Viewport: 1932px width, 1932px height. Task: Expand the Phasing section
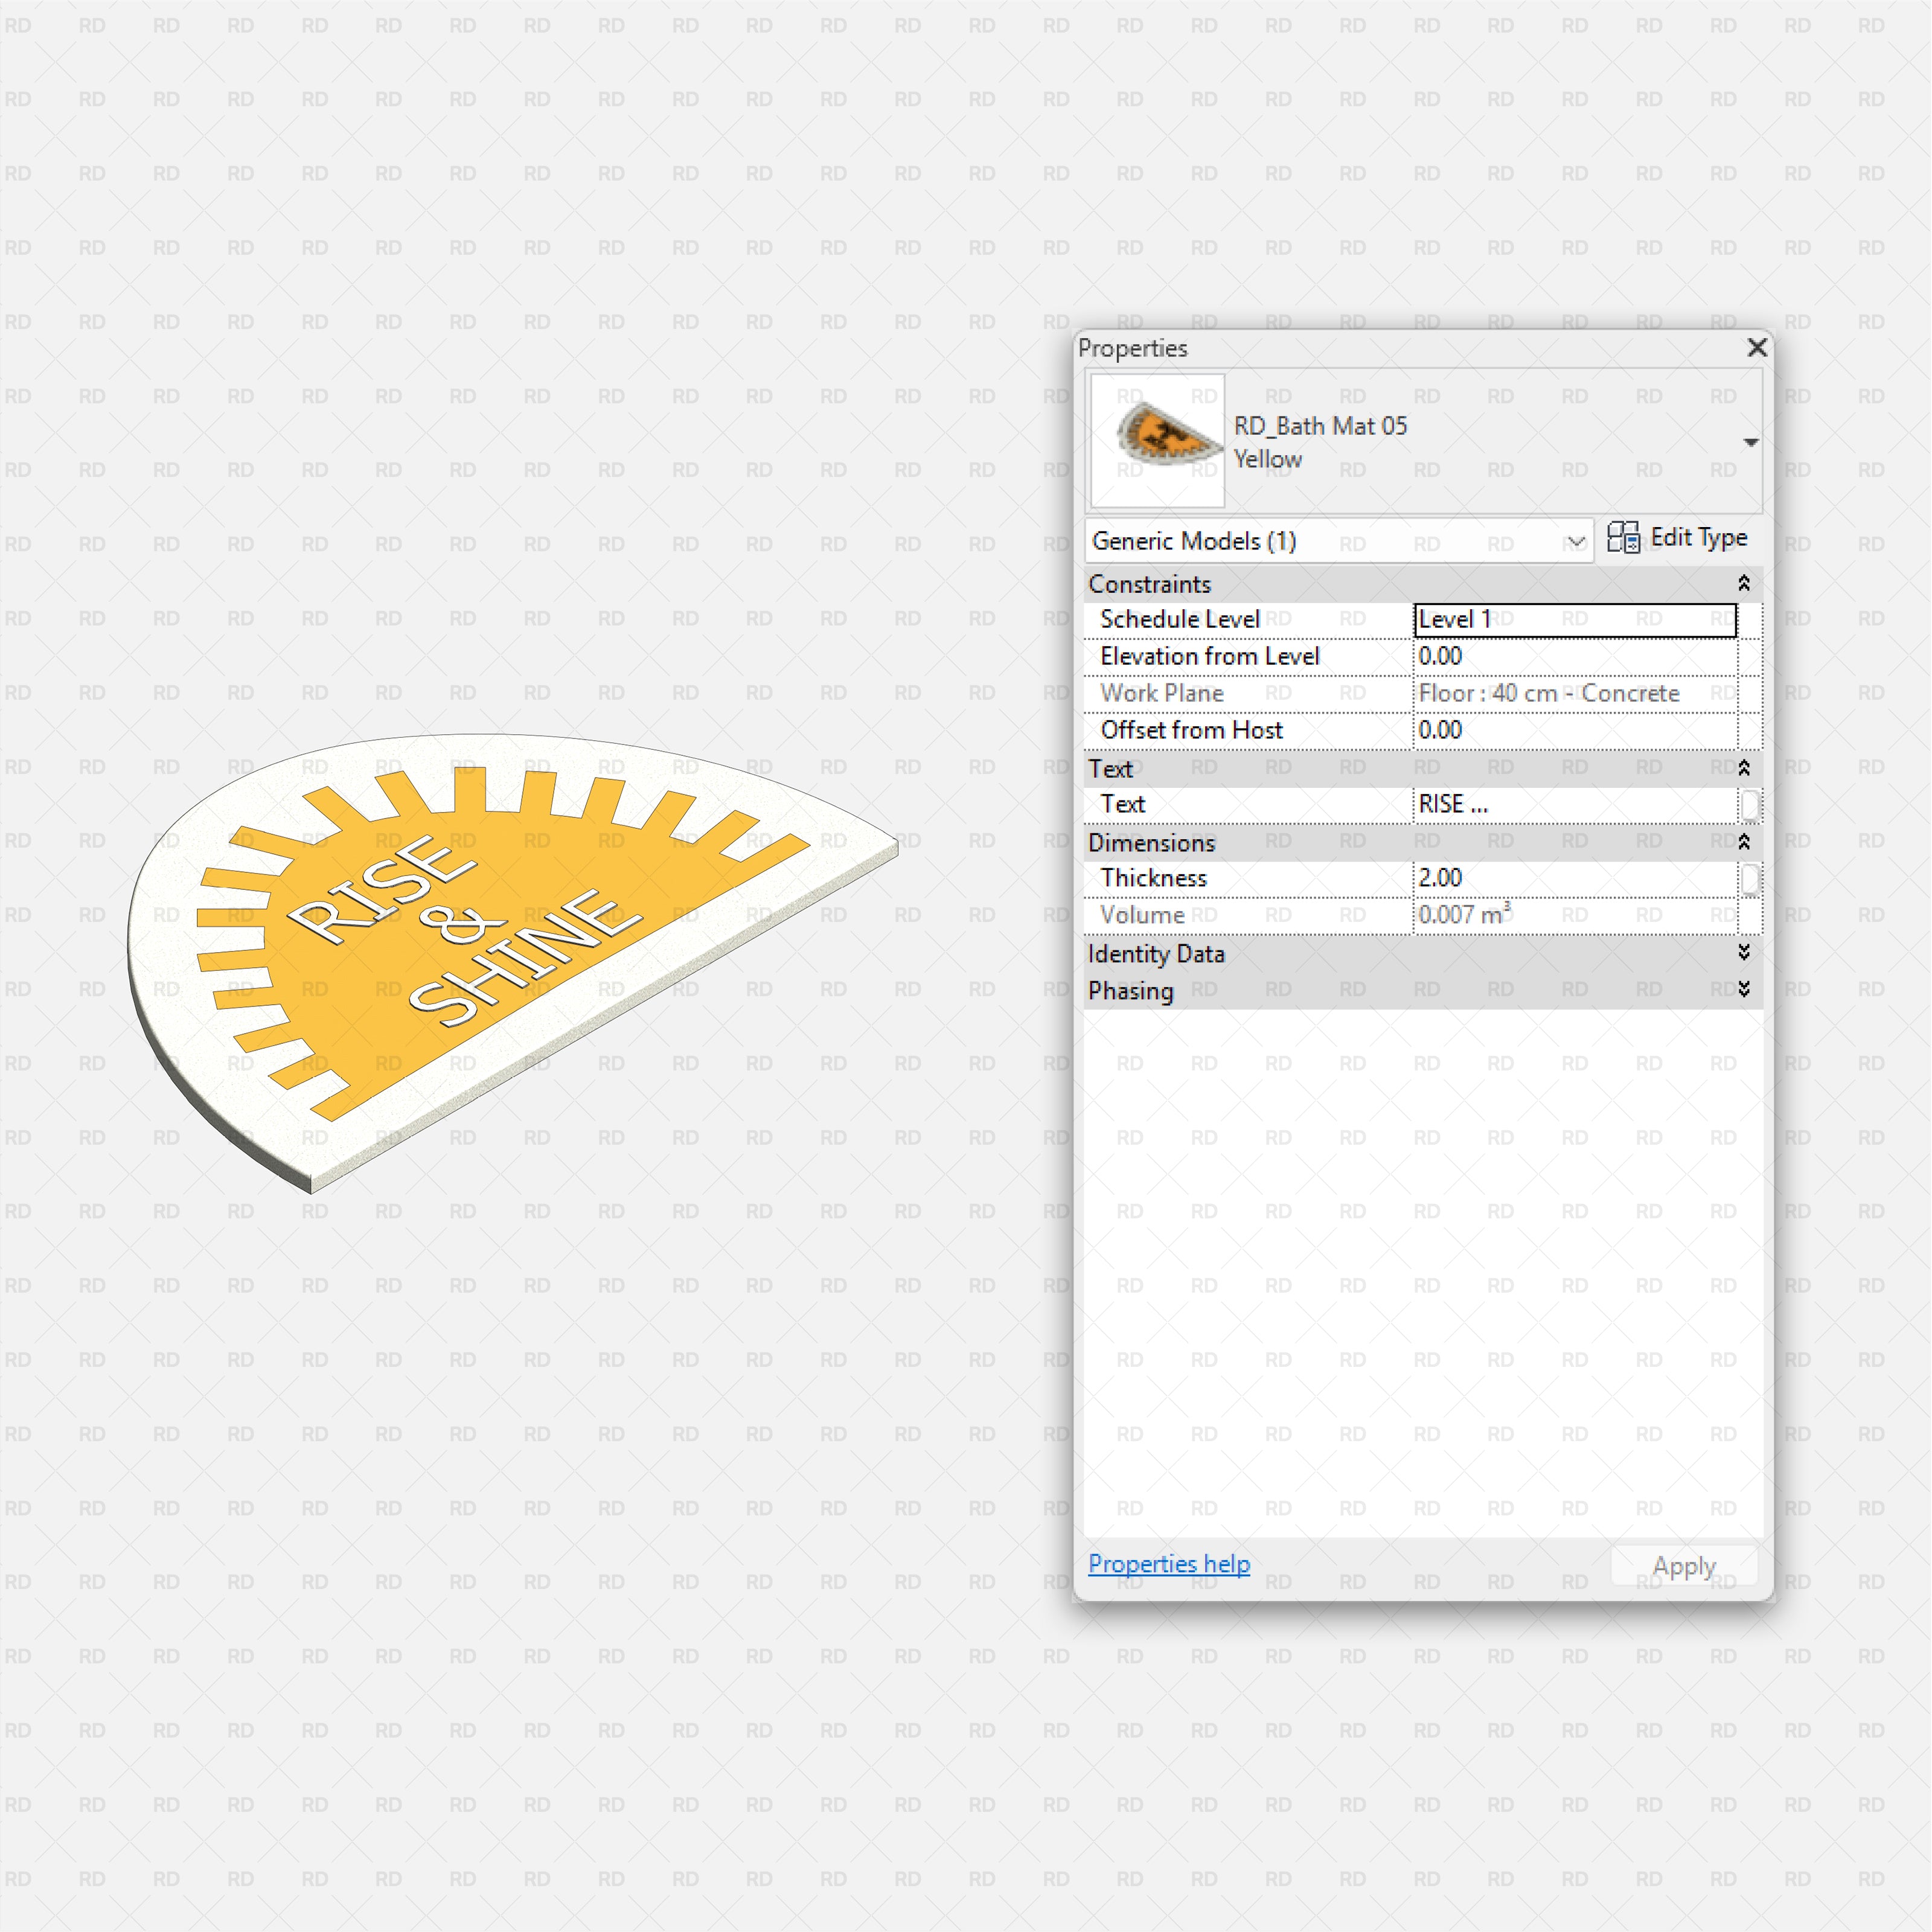click(1744, 989)
